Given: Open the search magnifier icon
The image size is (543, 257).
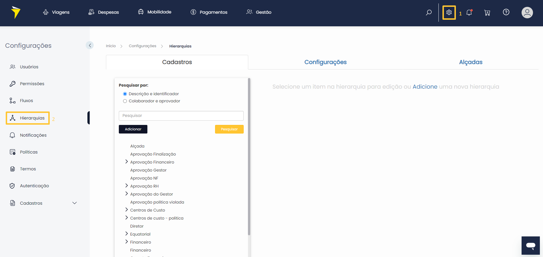Looking at the screenshot, I should 429,12.
